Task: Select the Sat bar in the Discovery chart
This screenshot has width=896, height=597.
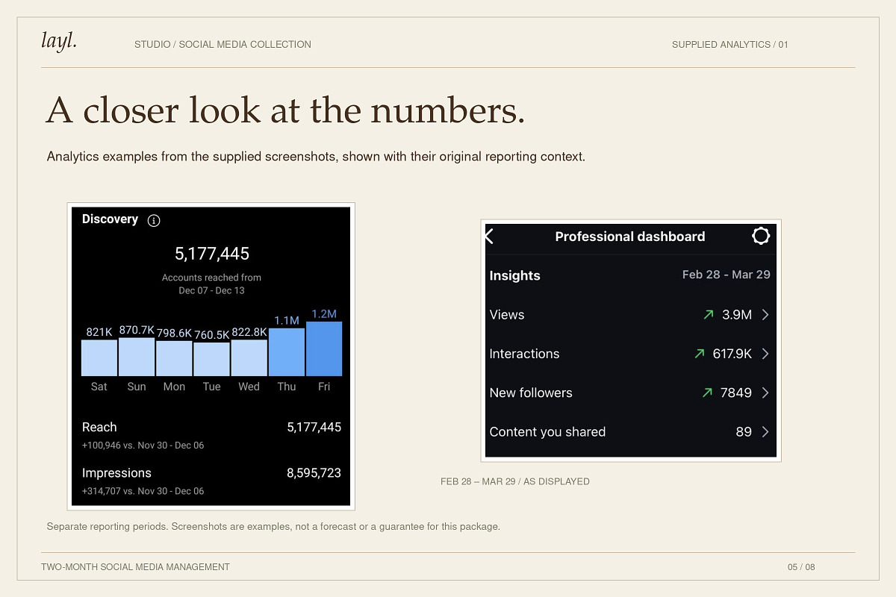Action: (x=99, y=357)
